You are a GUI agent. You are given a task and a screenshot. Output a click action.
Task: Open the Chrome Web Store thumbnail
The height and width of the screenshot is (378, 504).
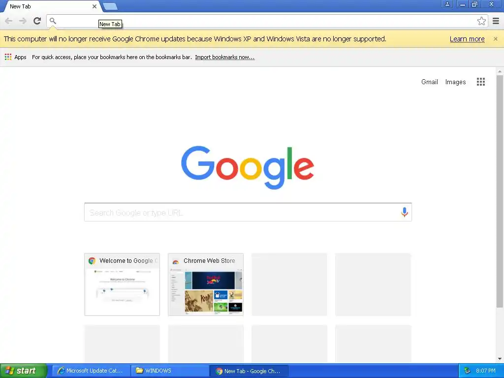[206, 284]
